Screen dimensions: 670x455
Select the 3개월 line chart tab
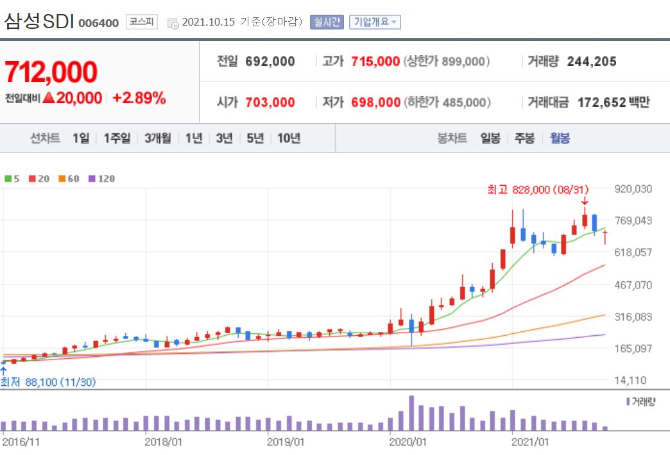click(157, 138)
